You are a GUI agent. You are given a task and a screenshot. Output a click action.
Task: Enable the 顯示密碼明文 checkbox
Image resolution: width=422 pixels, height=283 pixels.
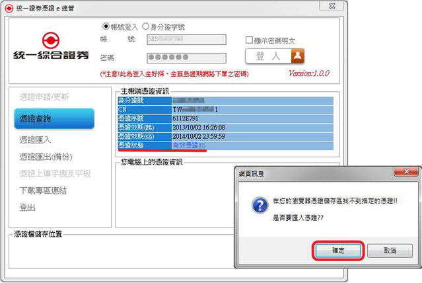point(249,40)
